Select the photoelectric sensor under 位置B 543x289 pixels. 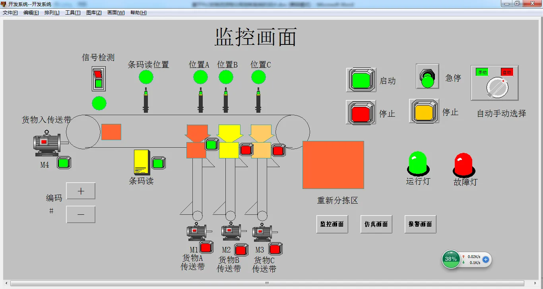(x=226, y=100)
